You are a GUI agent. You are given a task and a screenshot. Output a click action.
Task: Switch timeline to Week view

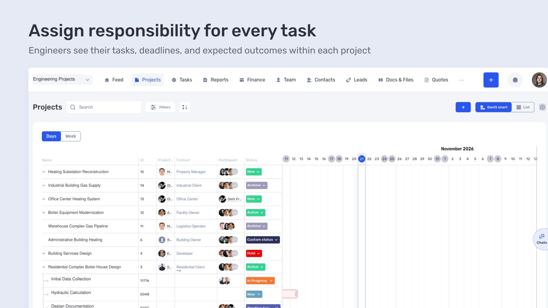tap(70, 136)
